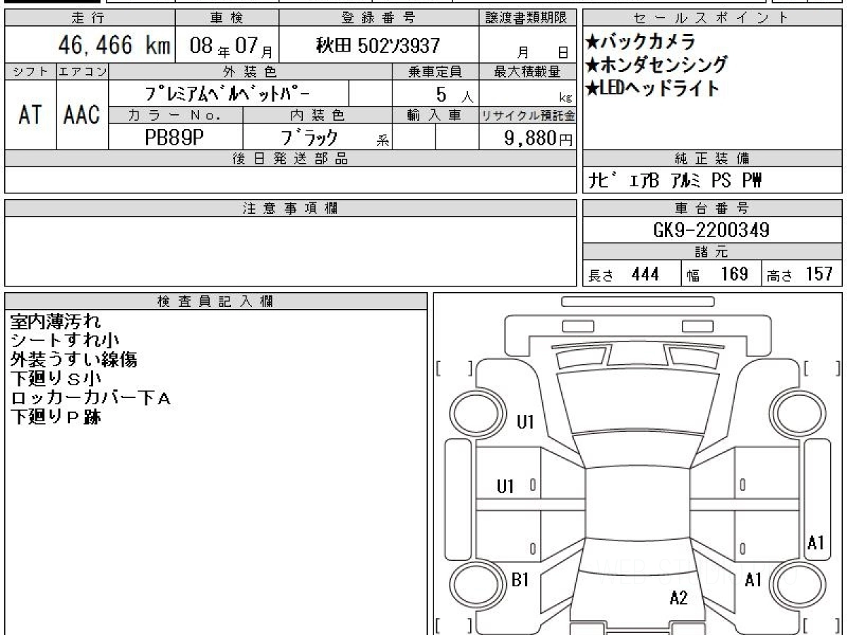Select inspector note 室内薄汚れ

tap(55, 322)
